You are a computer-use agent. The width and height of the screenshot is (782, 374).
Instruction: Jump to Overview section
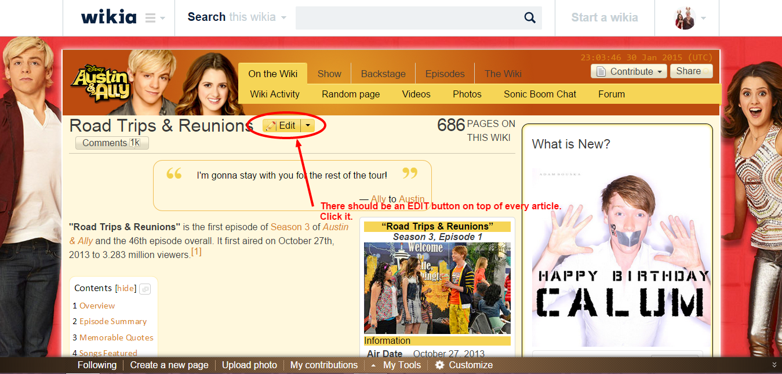click(x=97, y=306)
